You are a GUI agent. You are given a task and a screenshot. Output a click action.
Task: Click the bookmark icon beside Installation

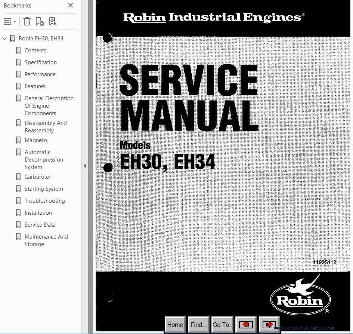click(18, 213)
